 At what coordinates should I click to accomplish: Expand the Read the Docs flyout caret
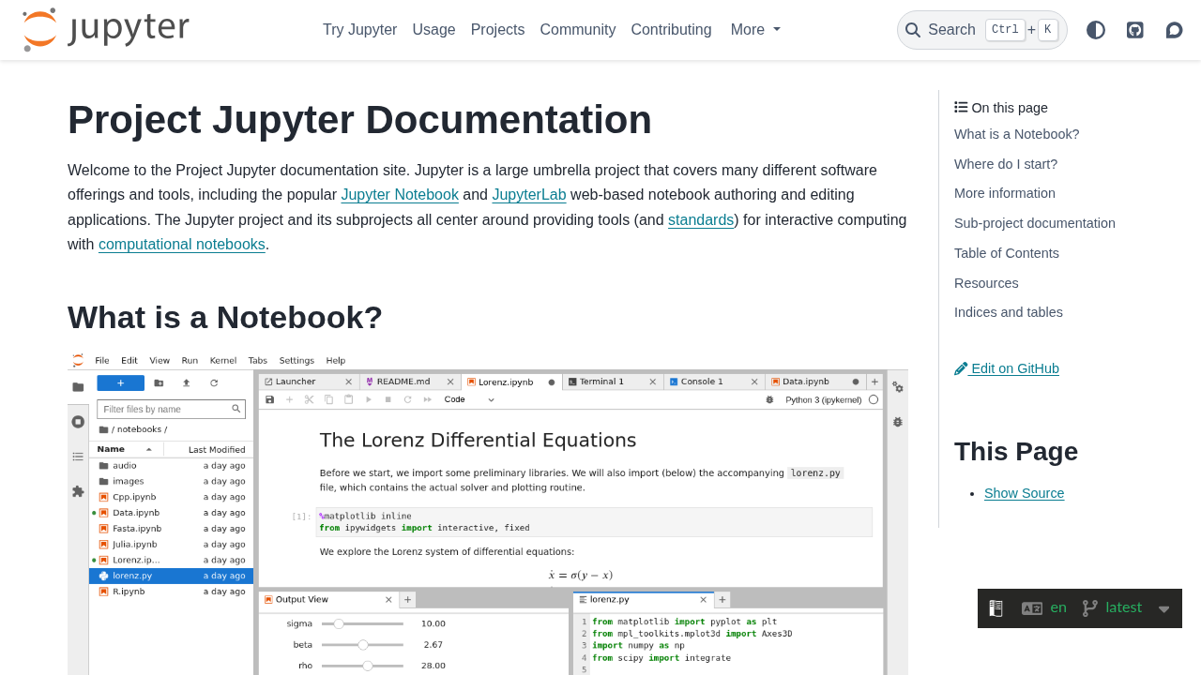point(1163,608)
